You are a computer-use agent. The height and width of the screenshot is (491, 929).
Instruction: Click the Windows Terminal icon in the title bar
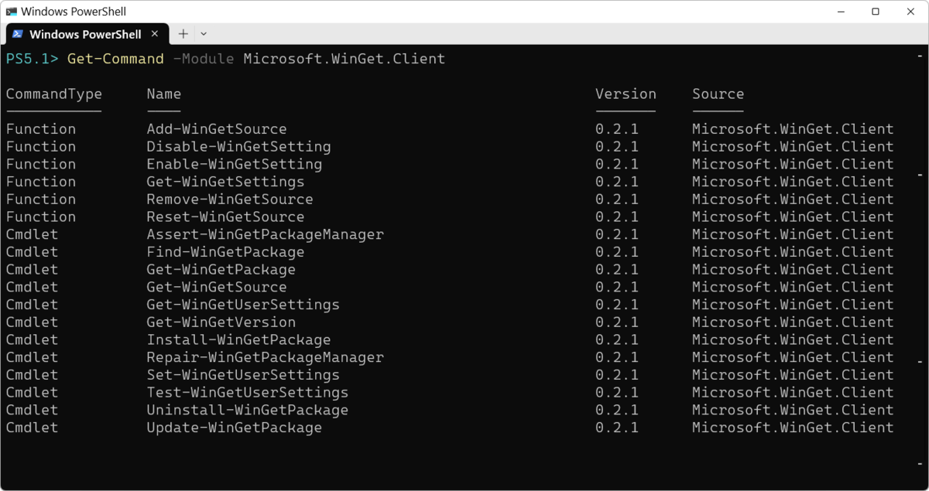[x=10, y=11]
